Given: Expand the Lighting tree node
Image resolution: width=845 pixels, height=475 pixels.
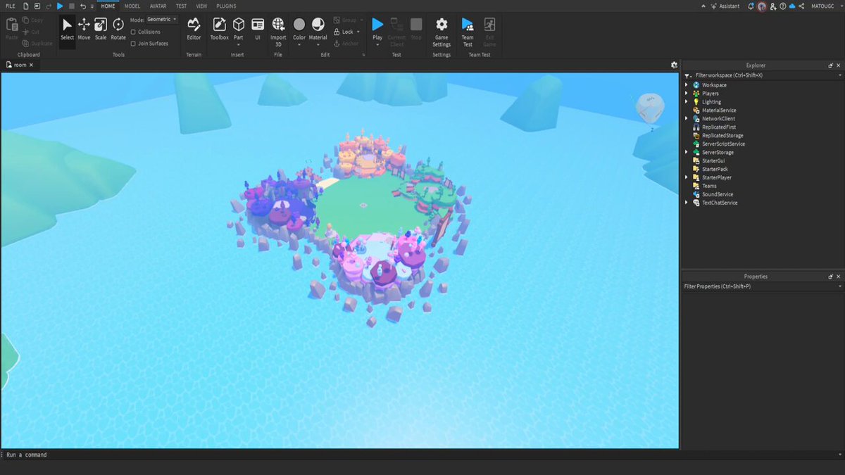Looking at the screenshot, I should tap(687, 102).
